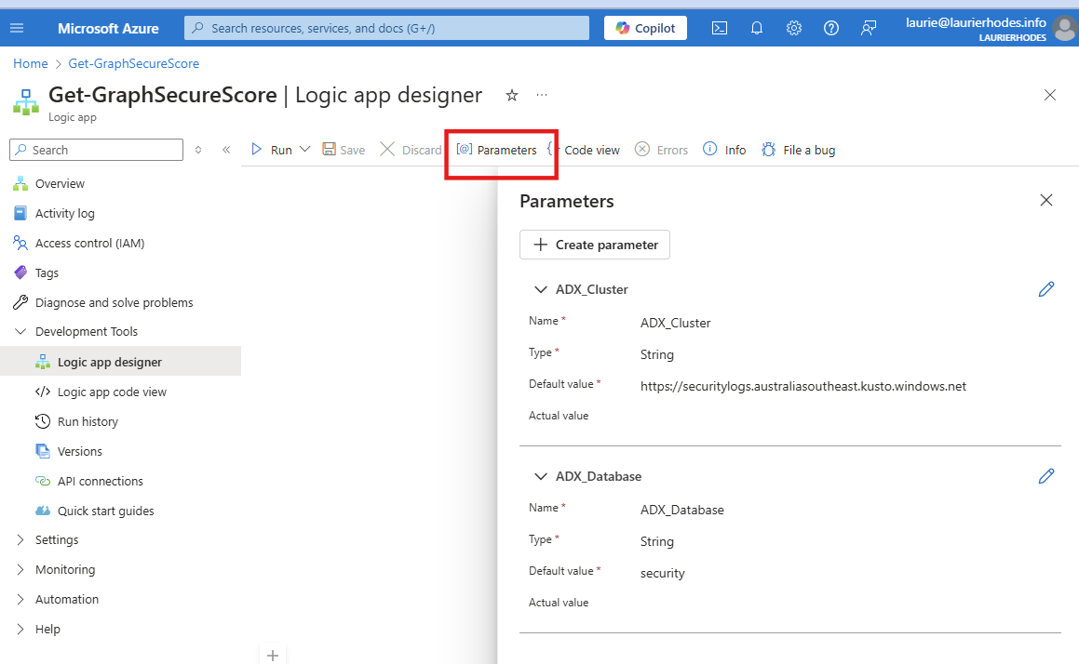
Task: Collapse the ADX_Cluster parameter
Action: pos(541,289)
